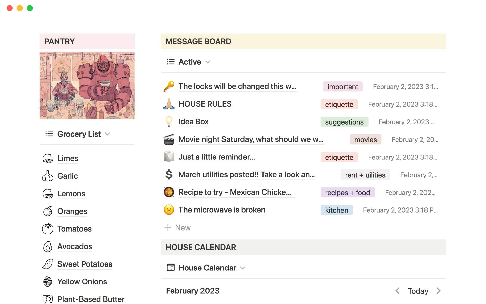
Task: Click the clapperboard icon for movie night
Action: point(169,139)
